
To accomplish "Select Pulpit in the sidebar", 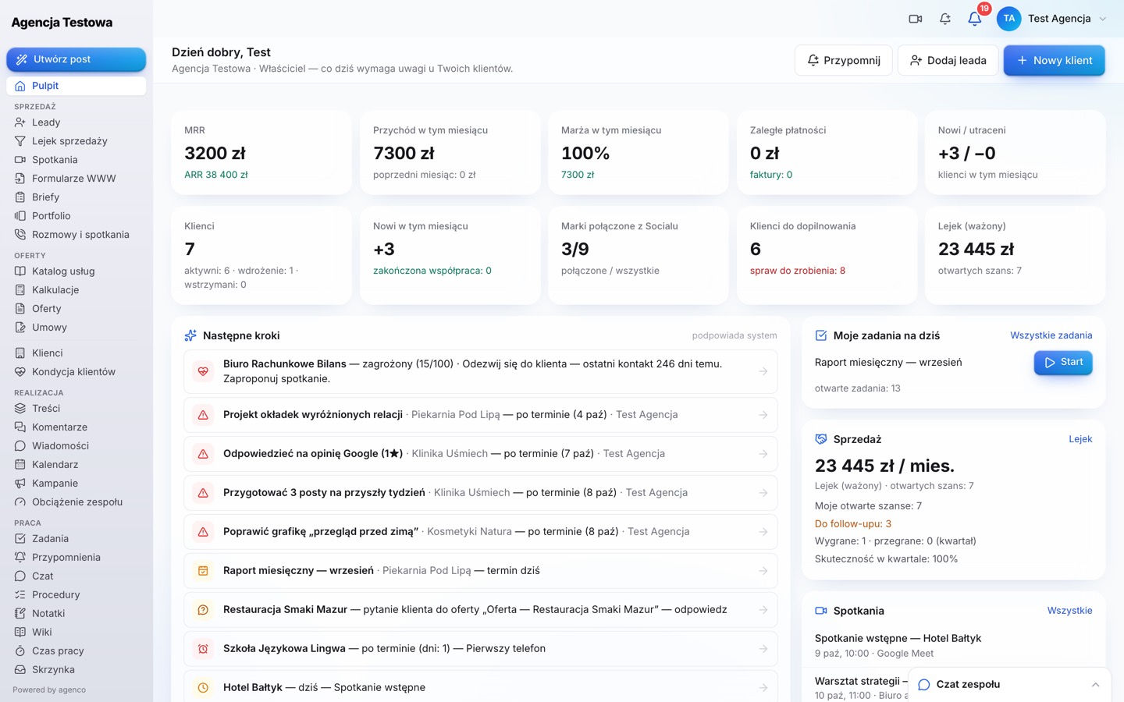I will [76, 86].
